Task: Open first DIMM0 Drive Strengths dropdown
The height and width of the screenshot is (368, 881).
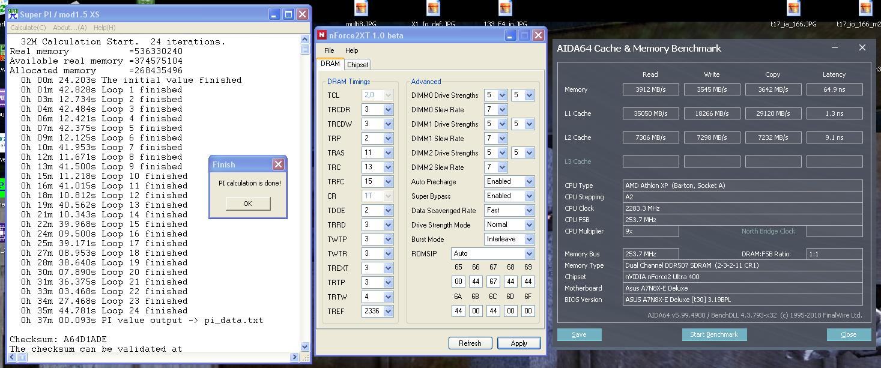Action: [502, 95]
